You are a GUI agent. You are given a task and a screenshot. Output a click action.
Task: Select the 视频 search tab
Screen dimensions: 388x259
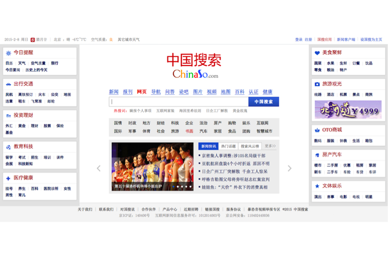pos(212,92)
